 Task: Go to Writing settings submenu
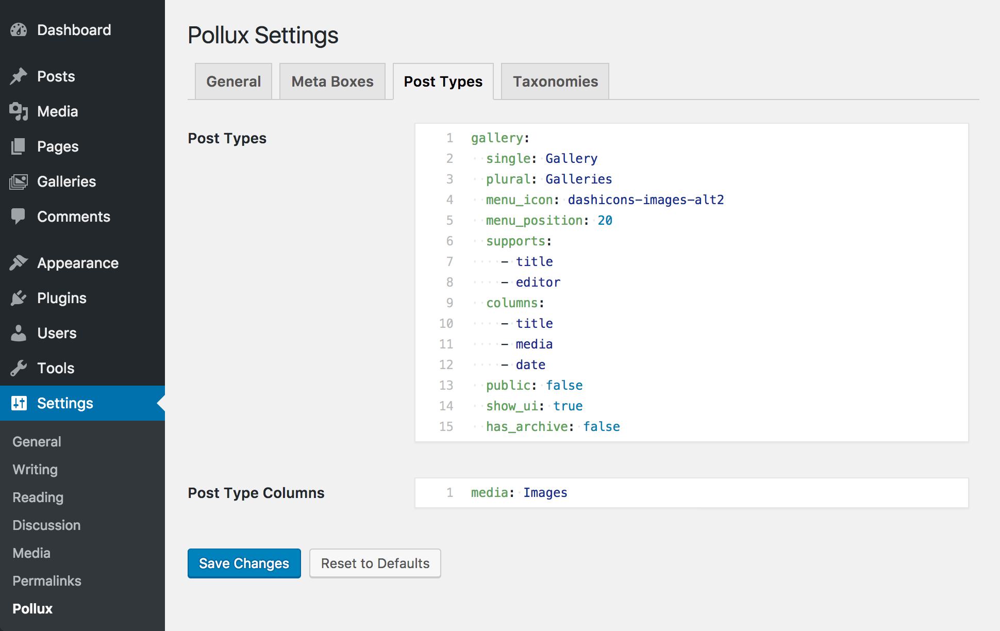[35, 470]
